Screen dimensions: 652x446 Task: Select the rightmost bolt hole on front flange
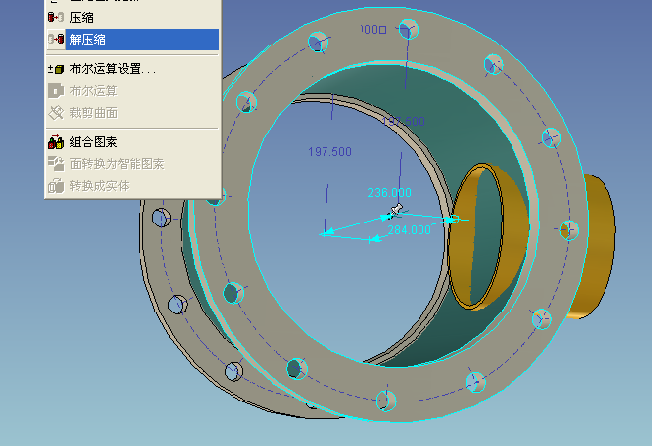click(567, 229)
